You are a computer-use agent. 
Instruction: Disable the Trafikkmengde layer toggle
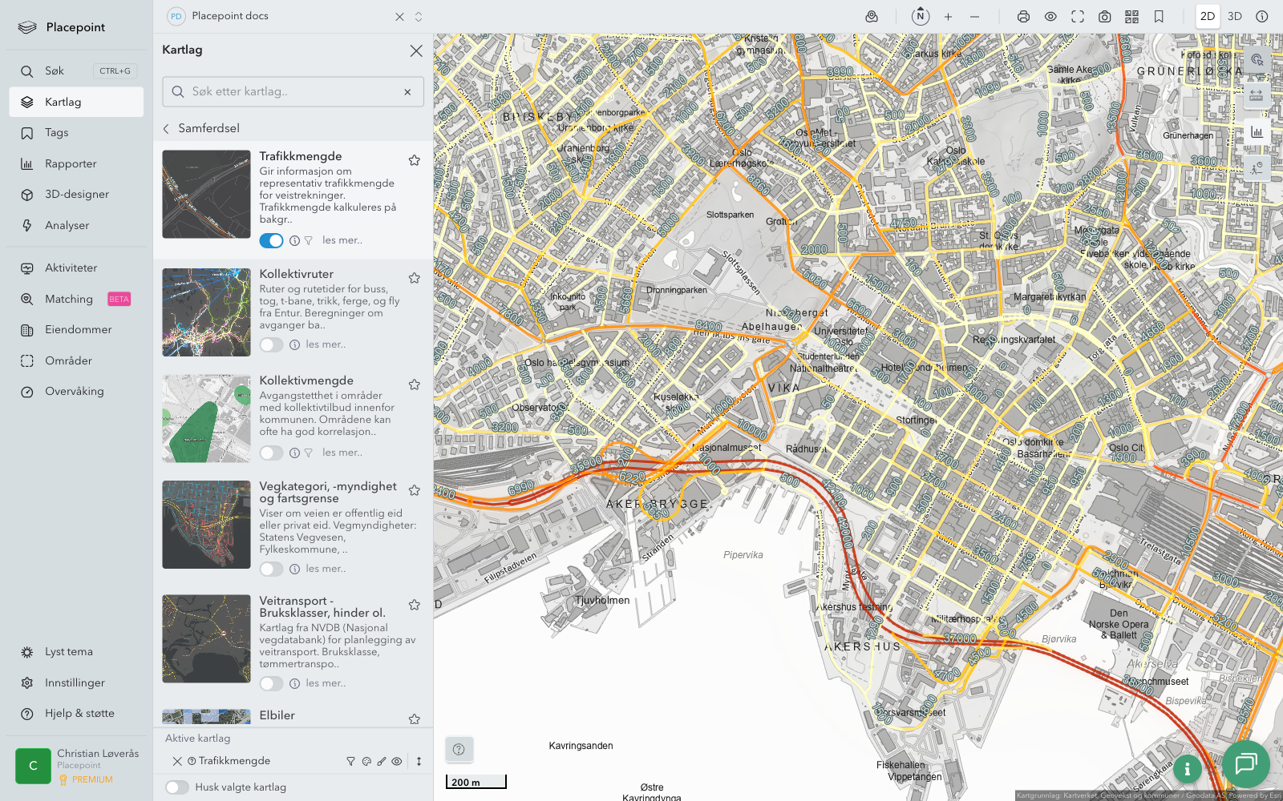271,240
